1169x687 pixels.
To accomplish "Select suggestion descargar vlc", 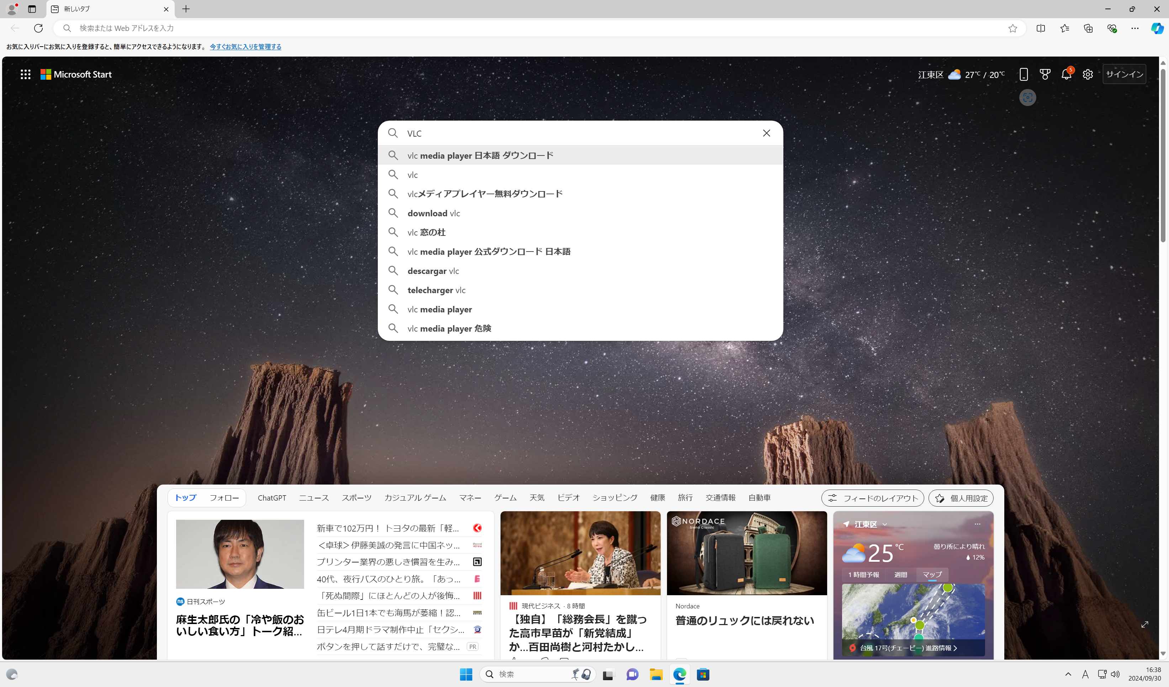I will pyautogui.click(x=580, y=271).
